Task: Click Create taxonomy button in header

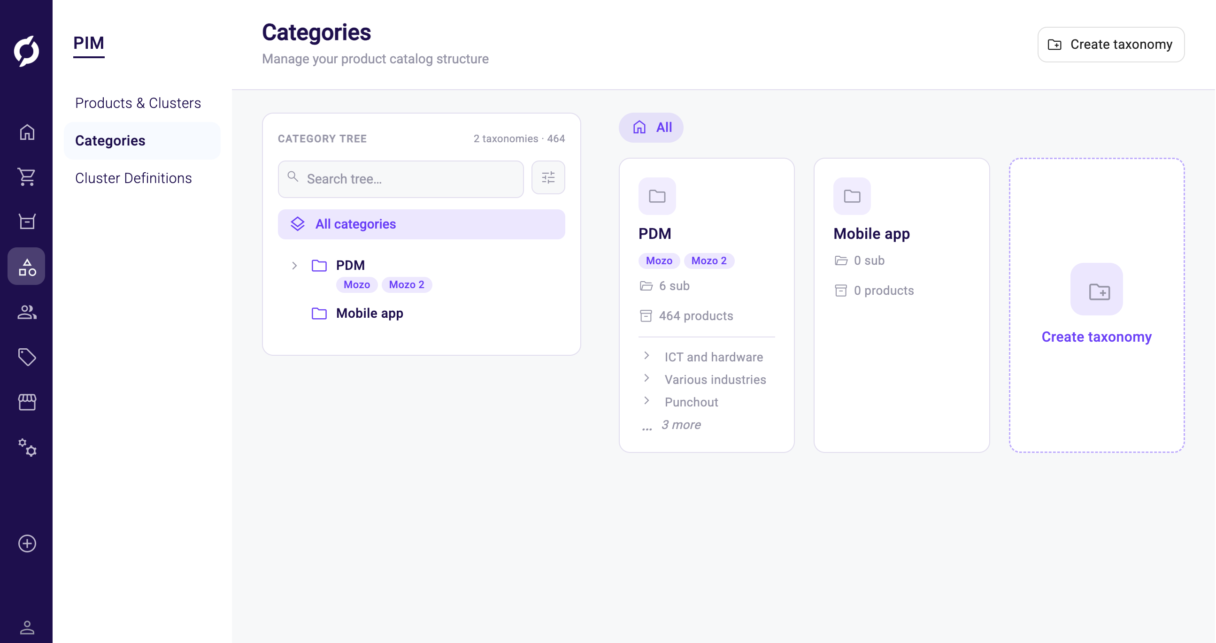Action: tap(1111, 44)
